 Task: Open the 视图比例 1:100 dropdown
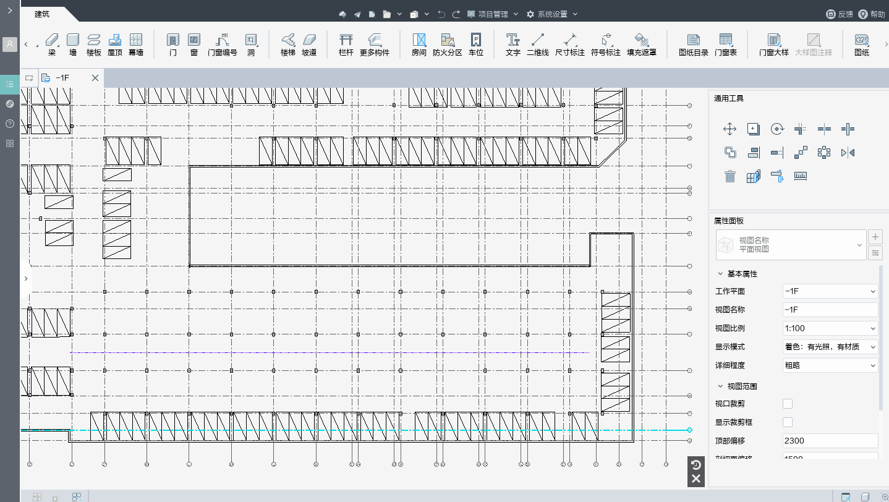[x=830, y=328]
